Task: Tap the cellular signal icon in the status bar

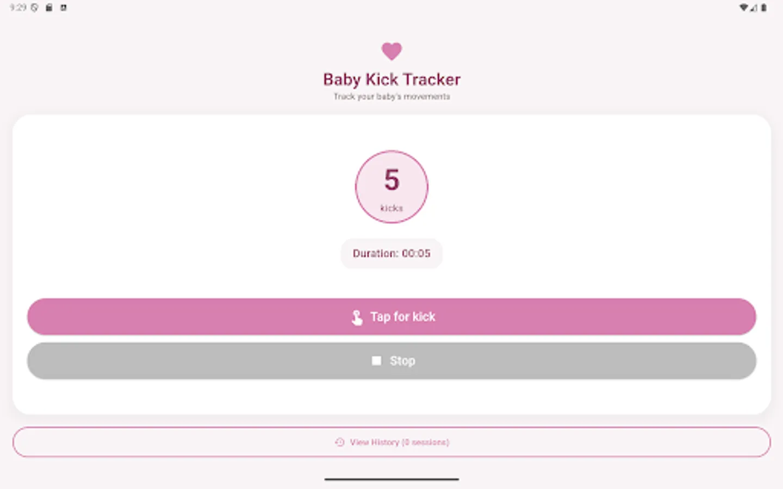Action: pos(754,8)
